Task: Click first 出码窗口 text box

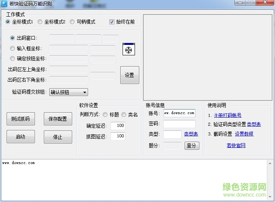Action: pos(62,38)
